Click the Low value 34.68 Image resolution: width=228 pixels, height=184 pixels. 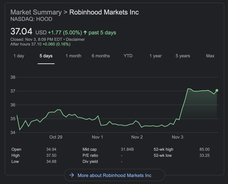[x=51, y=162]
